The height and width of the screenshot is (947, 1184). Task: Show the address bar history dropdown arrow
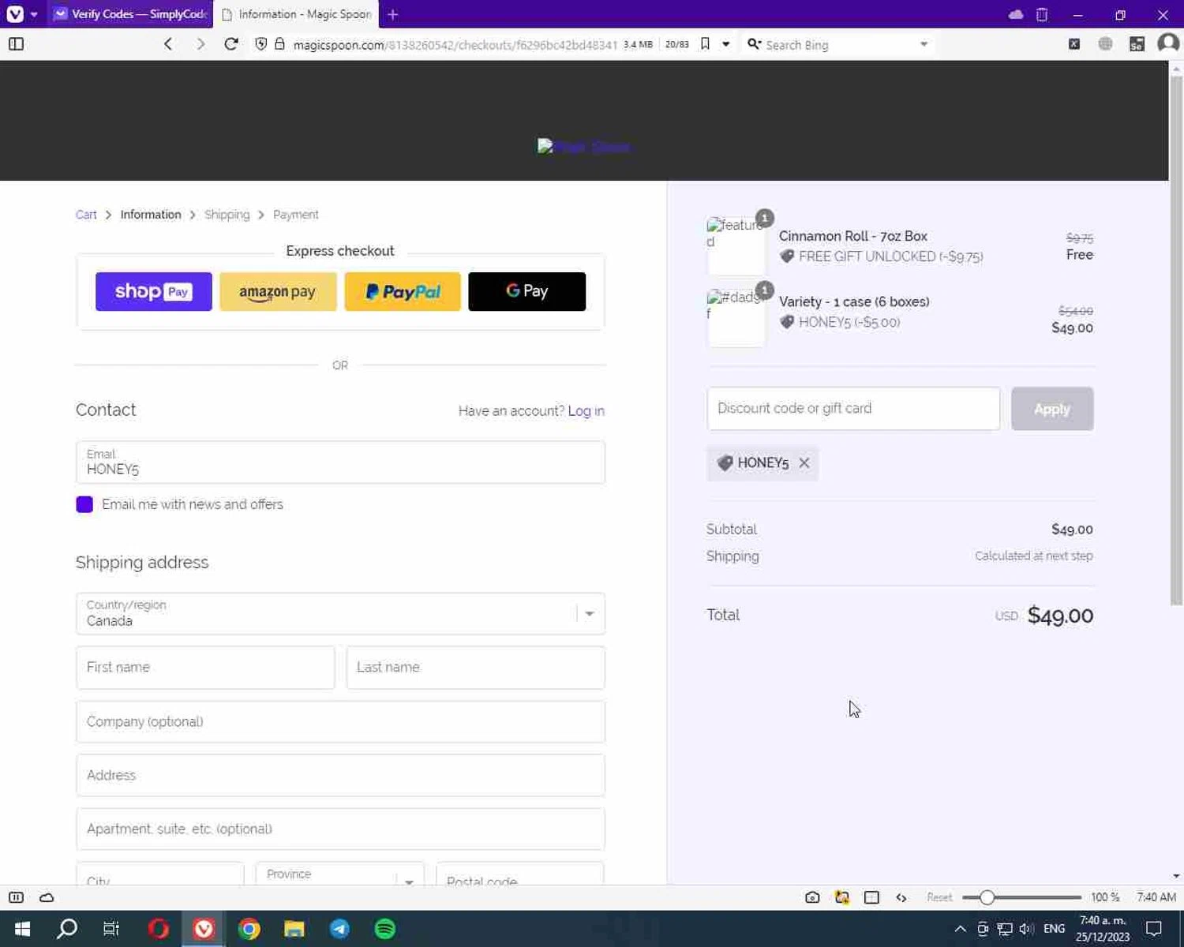tap(726, 44)
